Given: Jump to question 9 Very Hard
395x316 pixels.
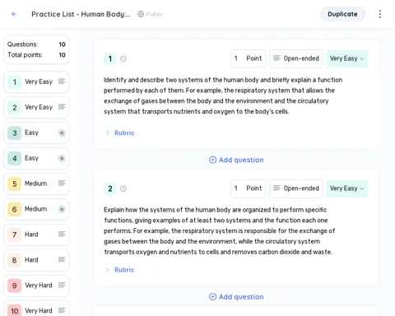Looking at the screenshot, I should tap(36, 286).
